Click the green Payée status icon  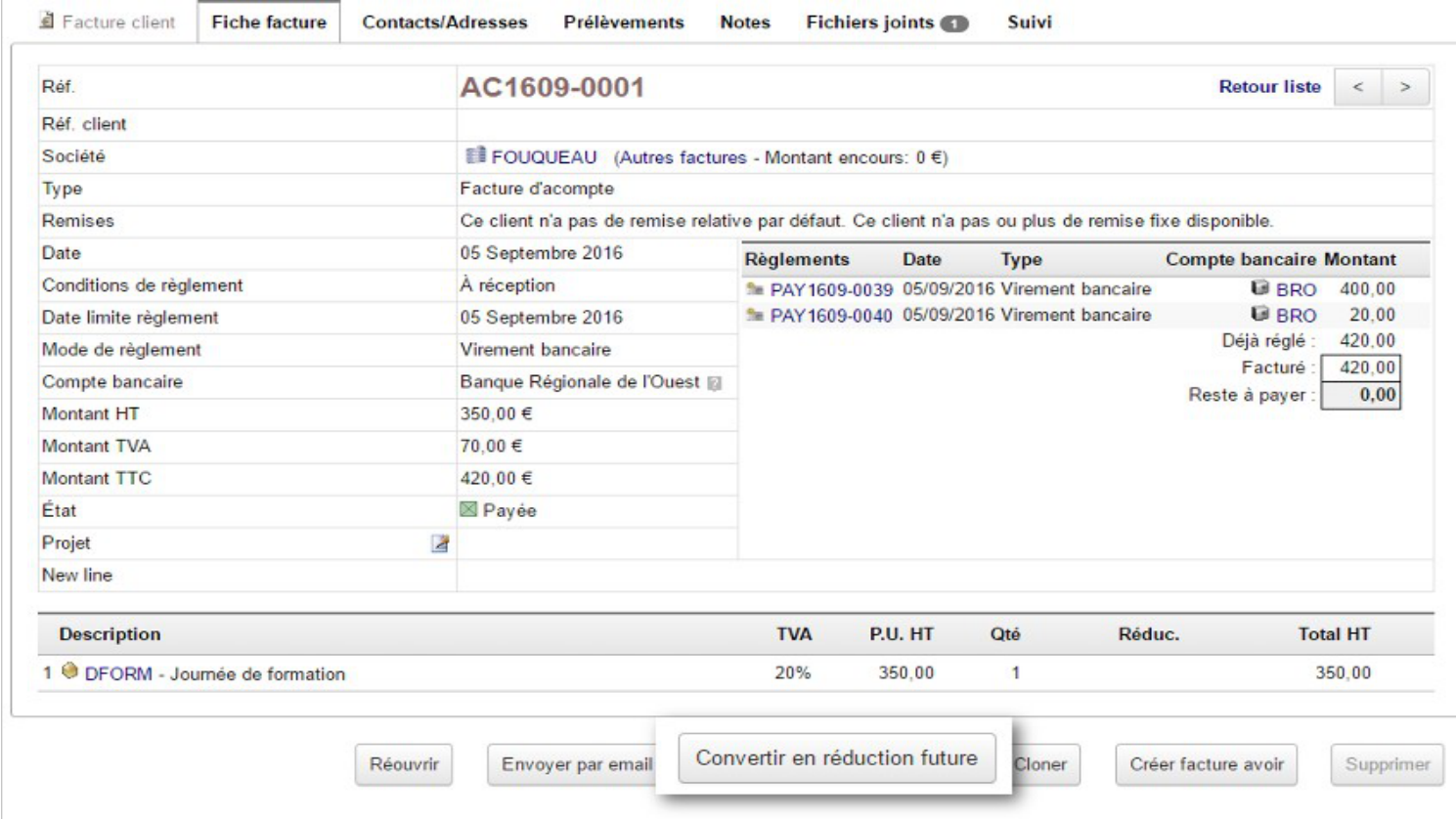coord(468,509)
